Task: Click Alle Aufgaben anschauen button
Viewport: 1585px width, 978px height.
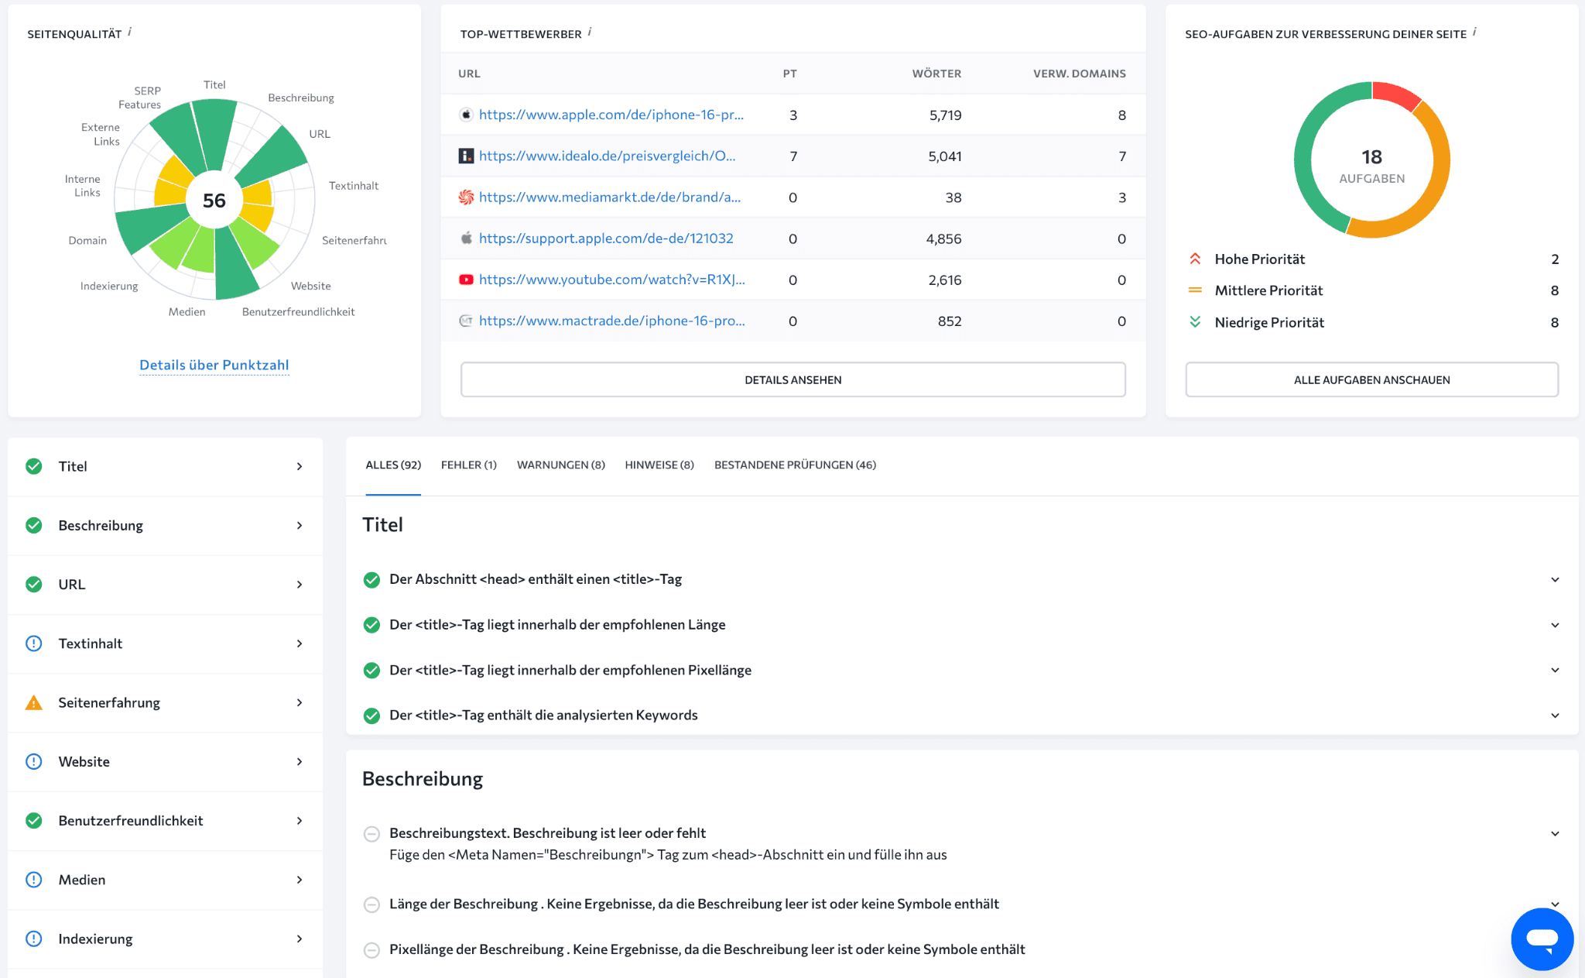Action: [1371, 379]
